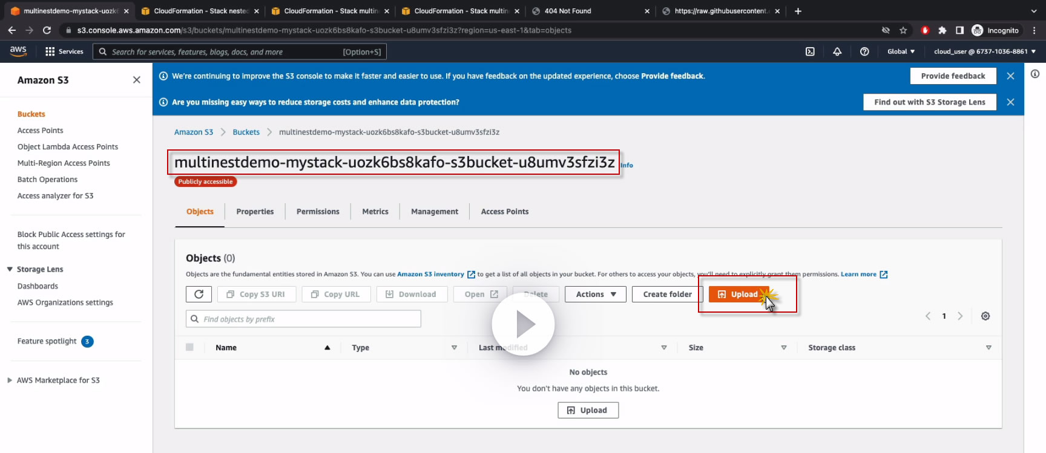Reload the page in the browser

[x=47, y=30]
